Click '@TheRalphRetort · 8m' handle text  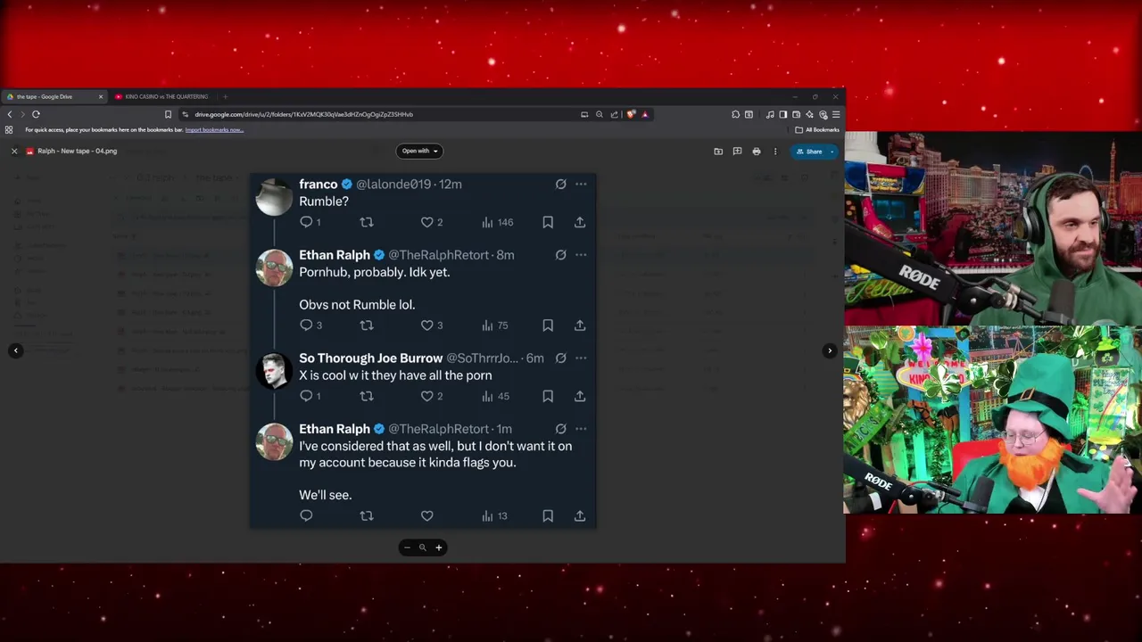click(x=451, y=255)
